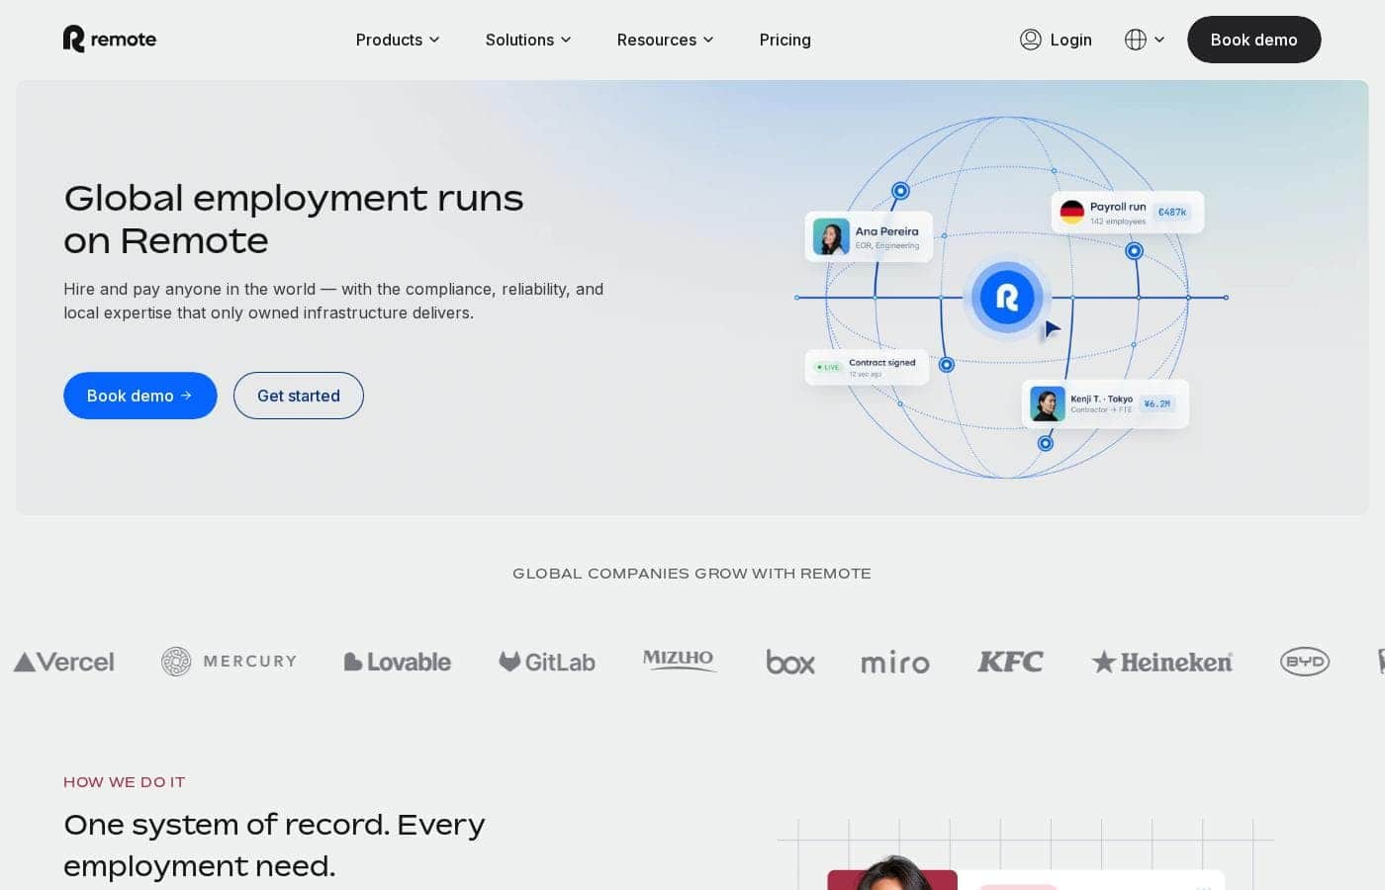Image resolution: width=1385 pixels, height=890 pixels.
Task: Go to the Pricing page
Action: tap(785, 40)
